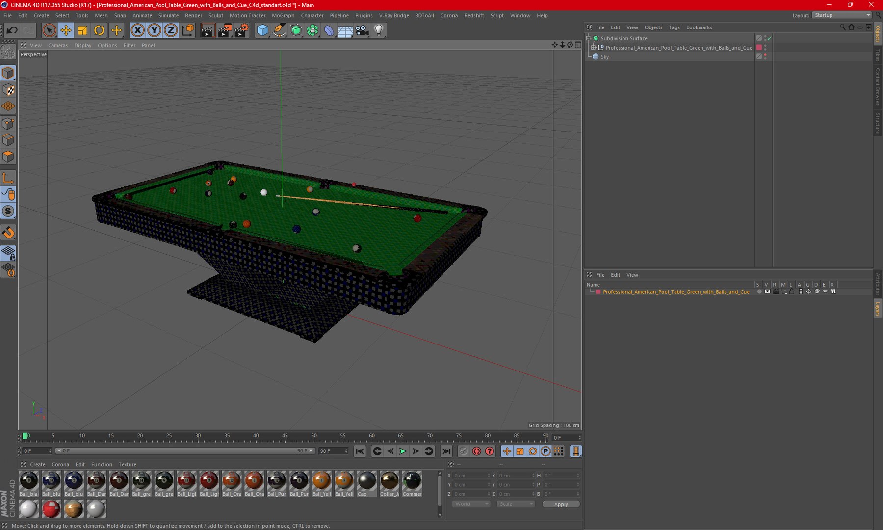
Task: Open the viewport Cameras menu
Action: [58, 46]
